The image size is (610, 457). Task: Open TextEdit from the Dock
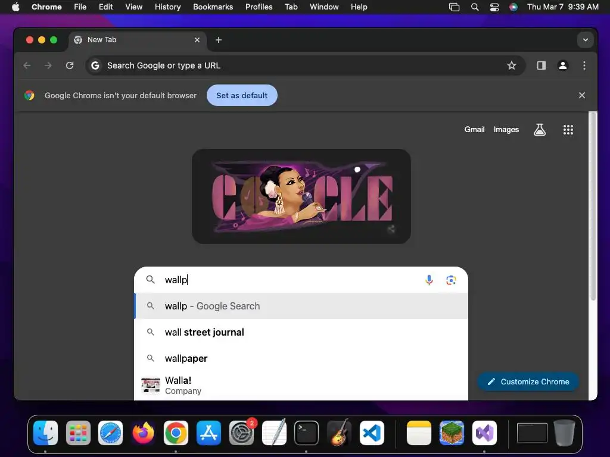pyautogui.click(x=274, y=433)
